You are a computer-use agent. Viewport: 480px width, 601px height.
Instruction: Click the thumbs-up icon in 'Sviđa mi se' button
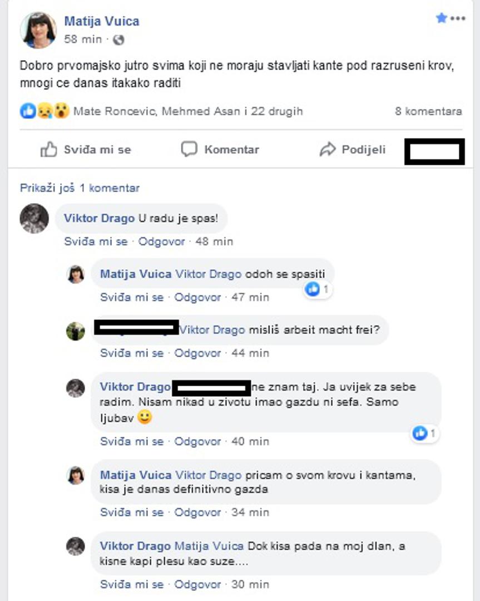point(48,149)
